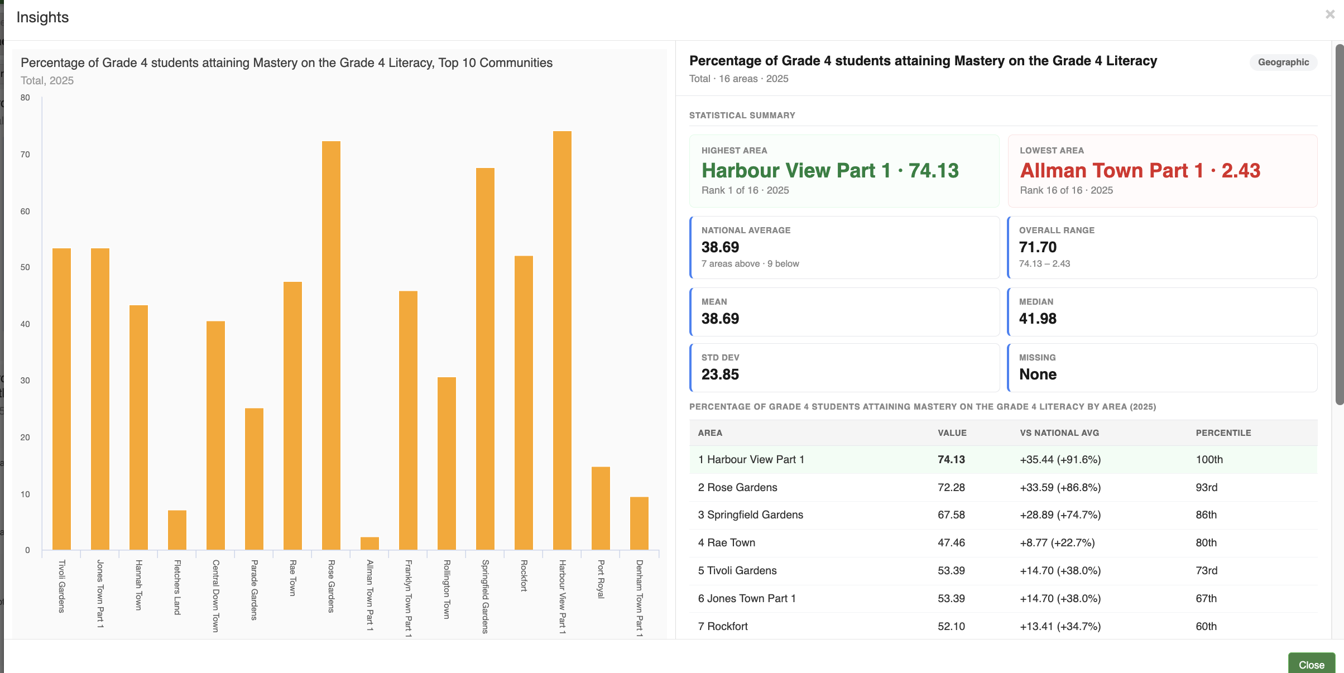Click the Rockfort bar in chart
Viewport: 1344px width, 673px height.
[524, 403]
